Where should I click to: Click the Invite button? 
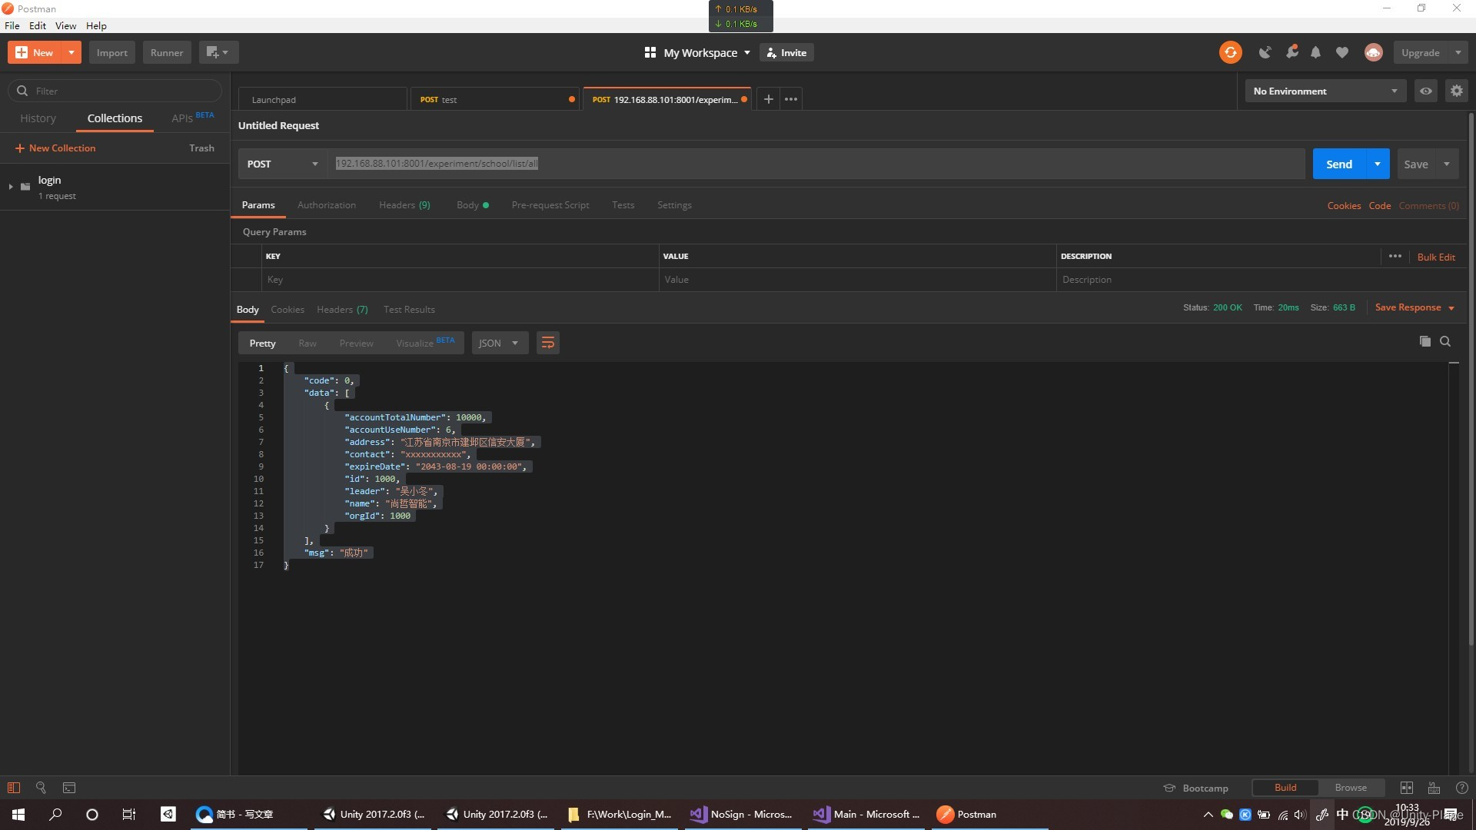(786, 52)
